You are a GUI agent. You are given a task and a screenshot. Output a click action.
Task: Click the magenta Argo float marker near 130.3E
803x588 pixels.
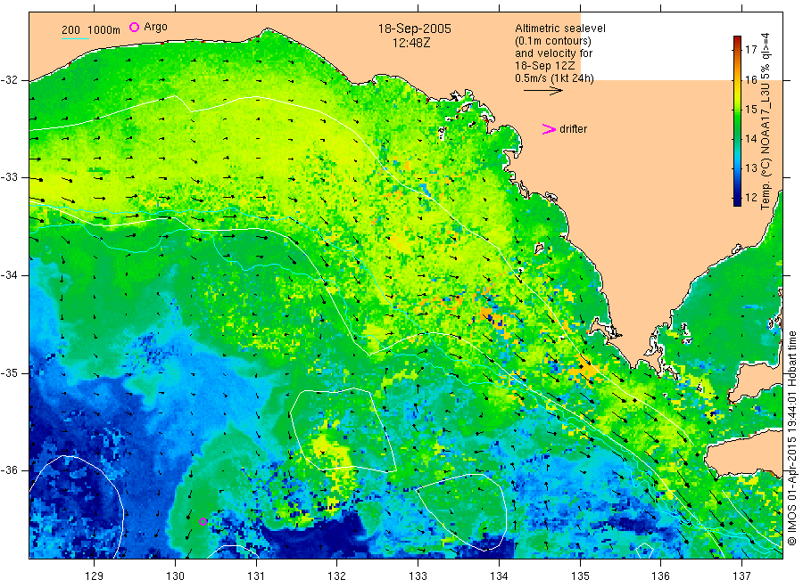(x=203, y=521)
